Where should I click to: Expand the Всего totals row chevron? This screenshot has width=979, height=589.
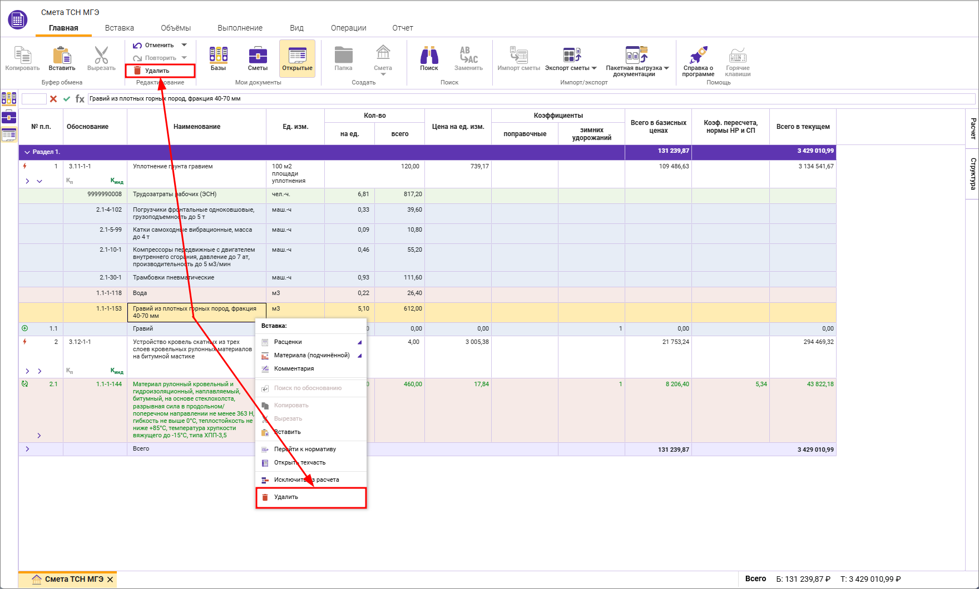tap(27, 449)
